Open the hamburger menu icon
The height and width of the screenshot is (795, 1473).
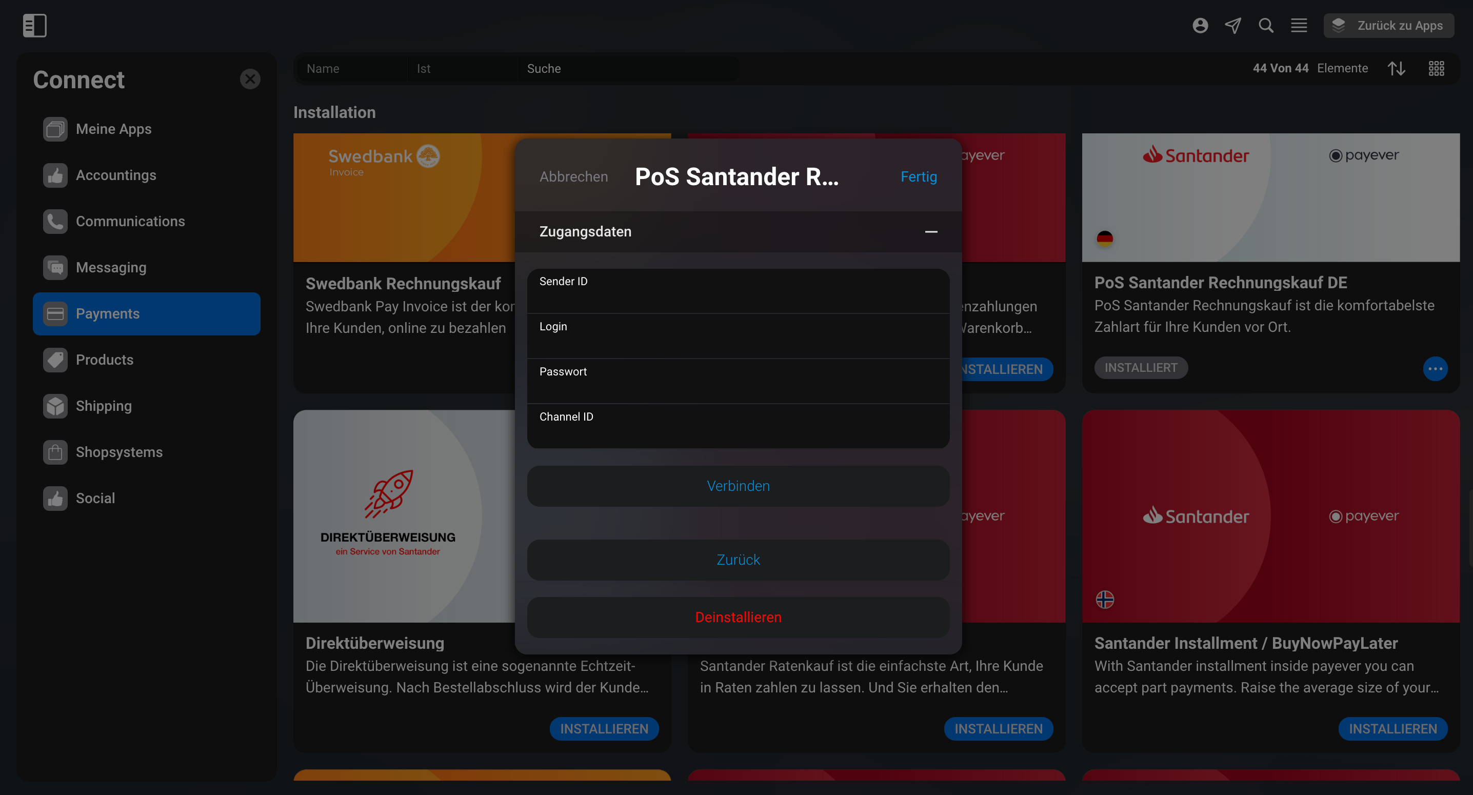(1299, 25)
